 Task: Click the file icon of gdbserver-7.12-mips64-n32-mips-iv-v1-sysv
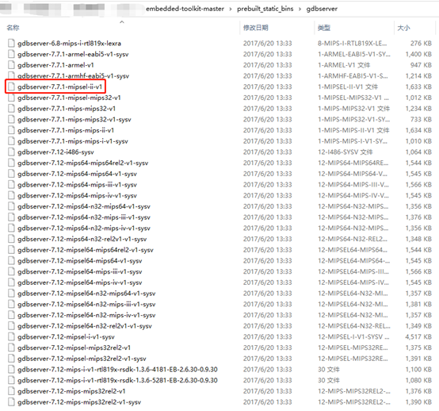(11, 229)
